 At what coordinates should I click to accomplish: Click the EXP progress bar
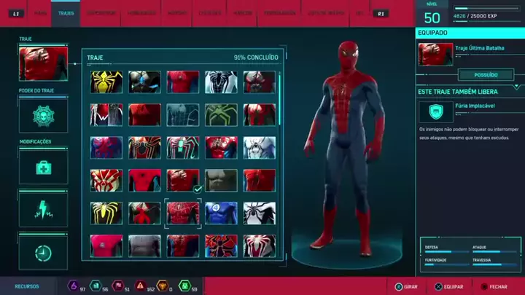(x=486, y=8)
